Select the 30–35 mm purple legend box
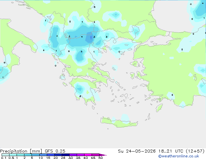The image size is (206, 159). pos(73,155)
